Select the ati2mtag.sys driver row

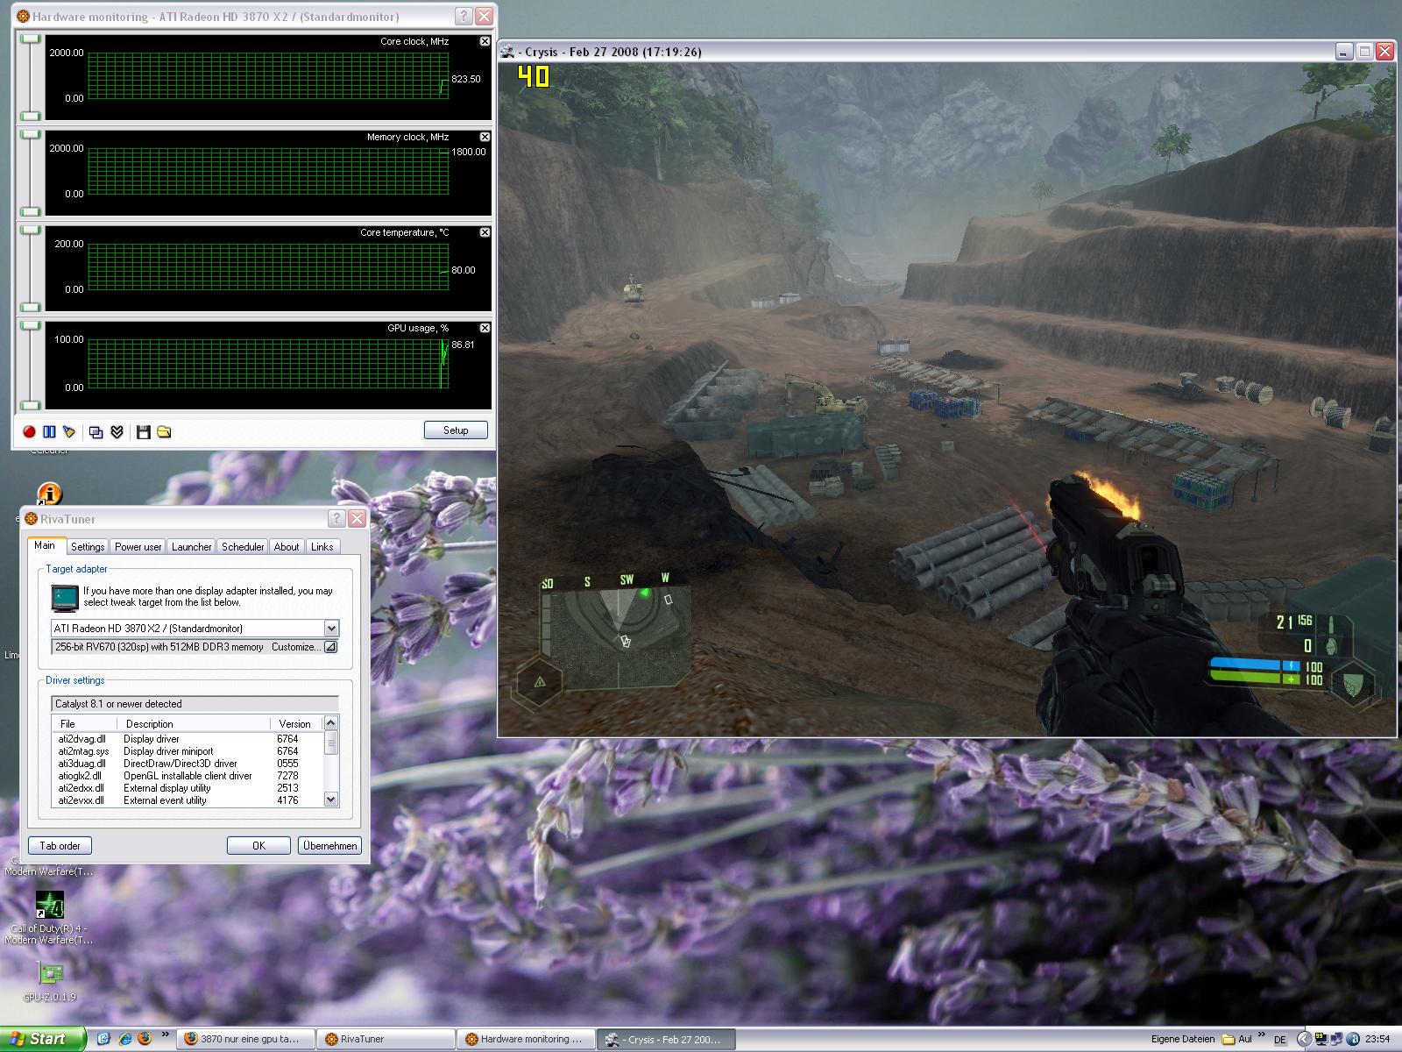click(187, 751)
